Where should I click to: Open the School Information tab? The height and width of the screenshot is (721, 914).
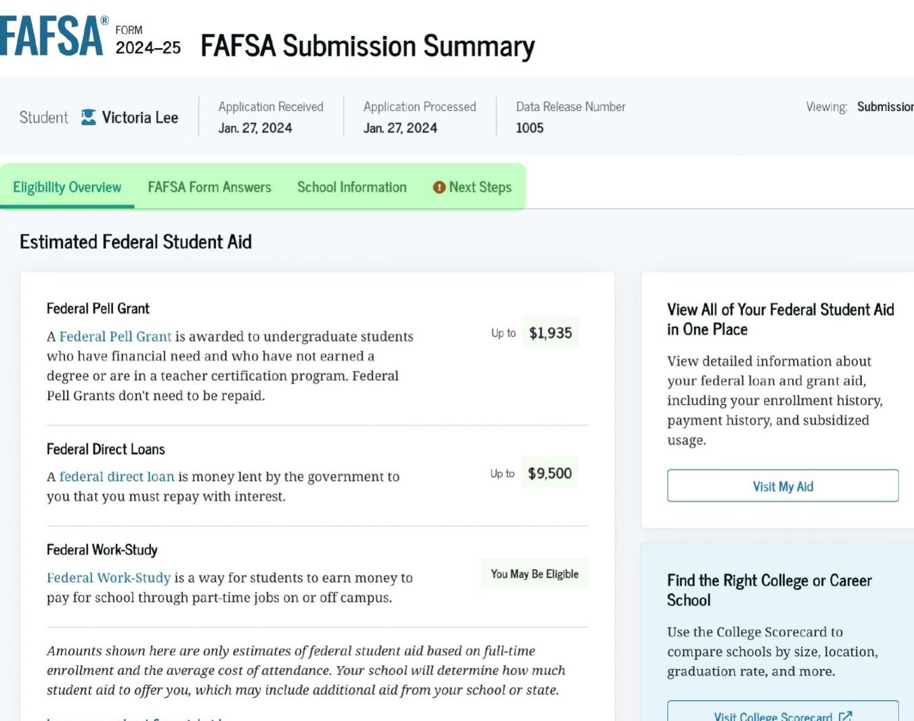[351, 188]
